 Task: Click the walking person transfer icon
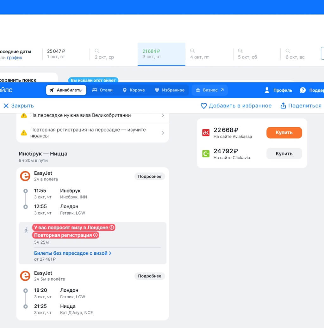(x=26, y=230)
